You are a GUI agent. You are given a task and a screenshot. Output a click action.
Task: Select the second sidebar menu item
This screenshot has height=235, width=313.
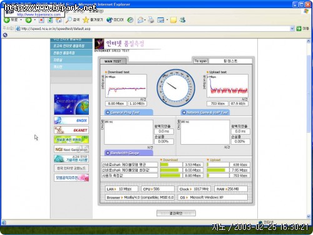point(71,46)
